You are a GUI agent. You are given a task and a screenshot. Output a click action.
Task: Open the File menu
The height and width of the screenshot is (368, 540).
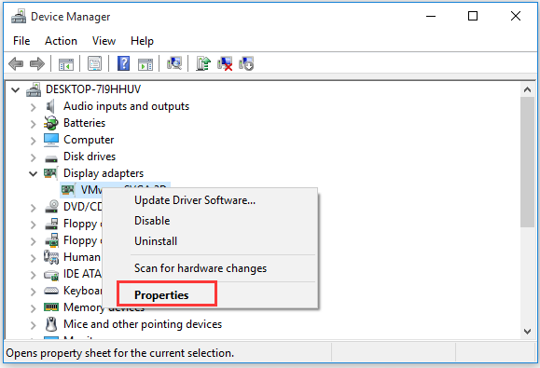[21, 41]
